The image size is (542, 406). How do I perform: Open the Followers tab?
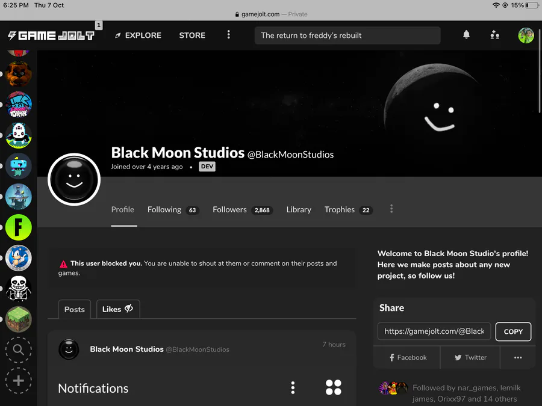(x=243, y=209)
